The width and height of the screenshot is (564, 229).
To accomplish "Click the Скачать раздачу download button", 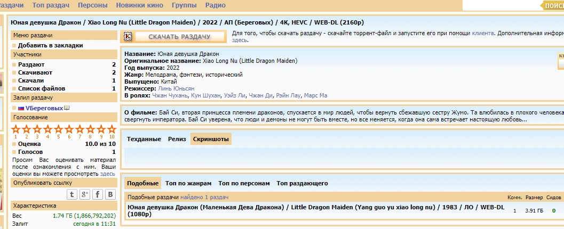I will click(x=179, y=37).
